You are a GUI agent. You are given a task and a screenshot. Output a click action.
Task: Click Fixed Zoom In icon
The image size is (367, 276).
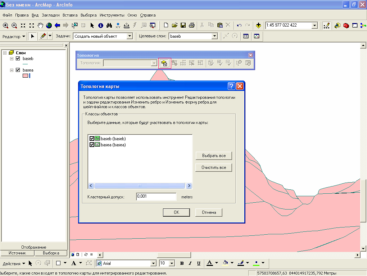click(x=23, y=25)
